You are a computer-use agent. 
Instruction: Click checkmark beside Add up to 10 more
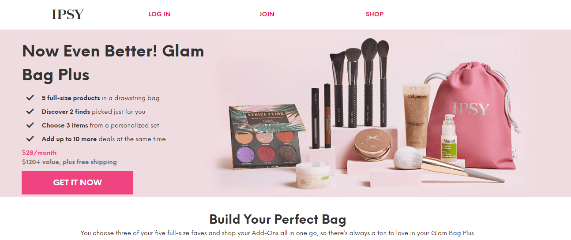pos(30,139)
